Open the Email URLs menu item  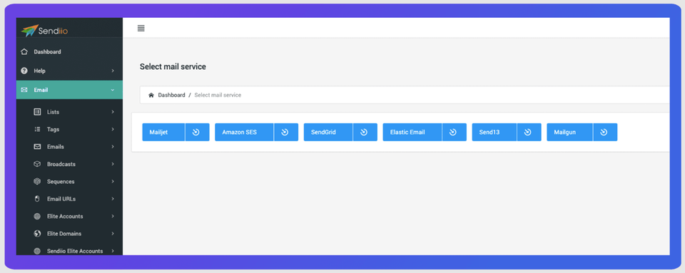pyautogui.click(x=69, y=199)
